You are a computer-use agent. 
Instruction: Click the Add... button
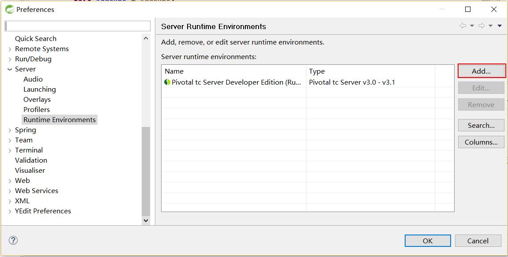click(x=481, y=71)
